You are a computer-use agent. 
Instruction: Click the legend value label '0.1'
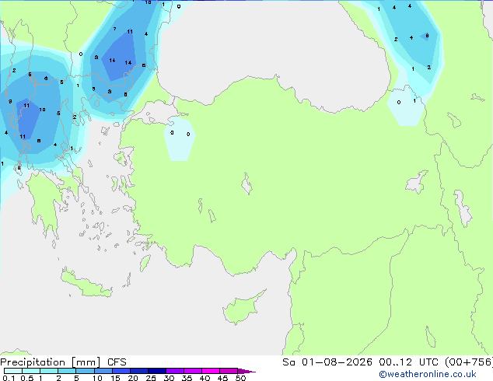point(9,378)
